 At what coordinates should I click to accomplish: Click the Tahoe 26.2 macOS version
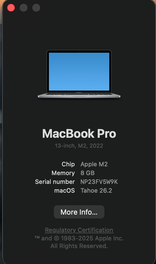point(96,190)
